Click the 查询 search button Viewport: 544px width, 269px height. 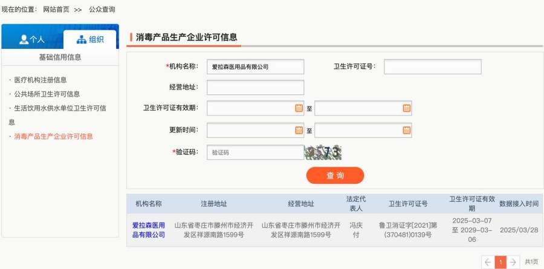click(335, 175)
